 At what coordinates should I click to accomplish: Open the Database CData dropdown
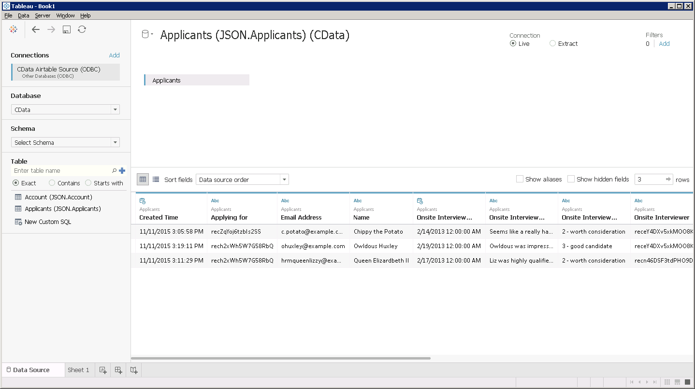[x=65, y=110]
